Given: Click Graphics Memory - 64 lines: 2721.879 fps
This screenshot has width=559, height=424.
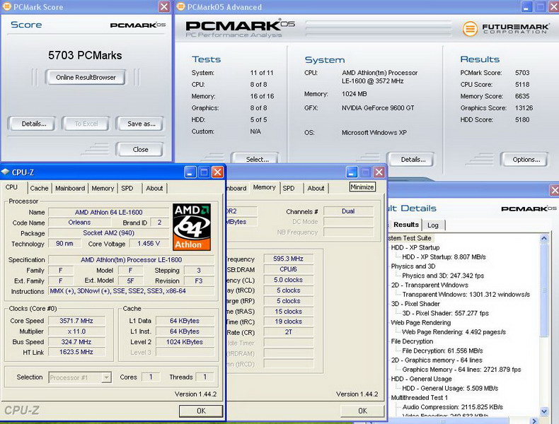Looking at the screenshot, I should click(x=461, y=370).
